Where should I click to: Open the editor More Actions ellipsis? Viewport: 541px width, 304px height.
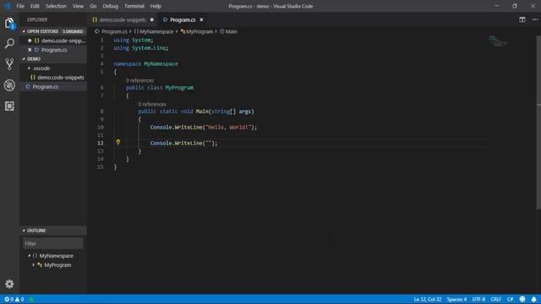pos(535,19)
